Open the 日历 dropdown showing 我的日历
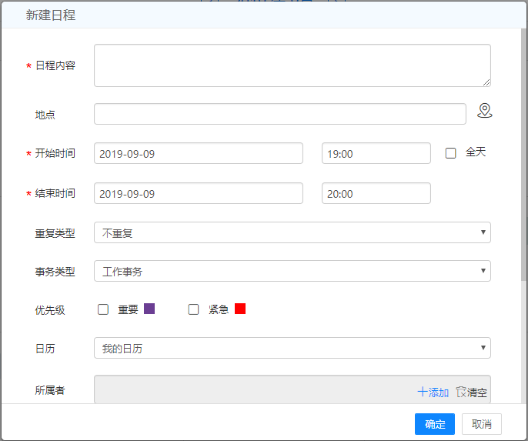Image resolution: width=528 pixels, height=441 pixels. pyautogui.click(x=292, y=348)
